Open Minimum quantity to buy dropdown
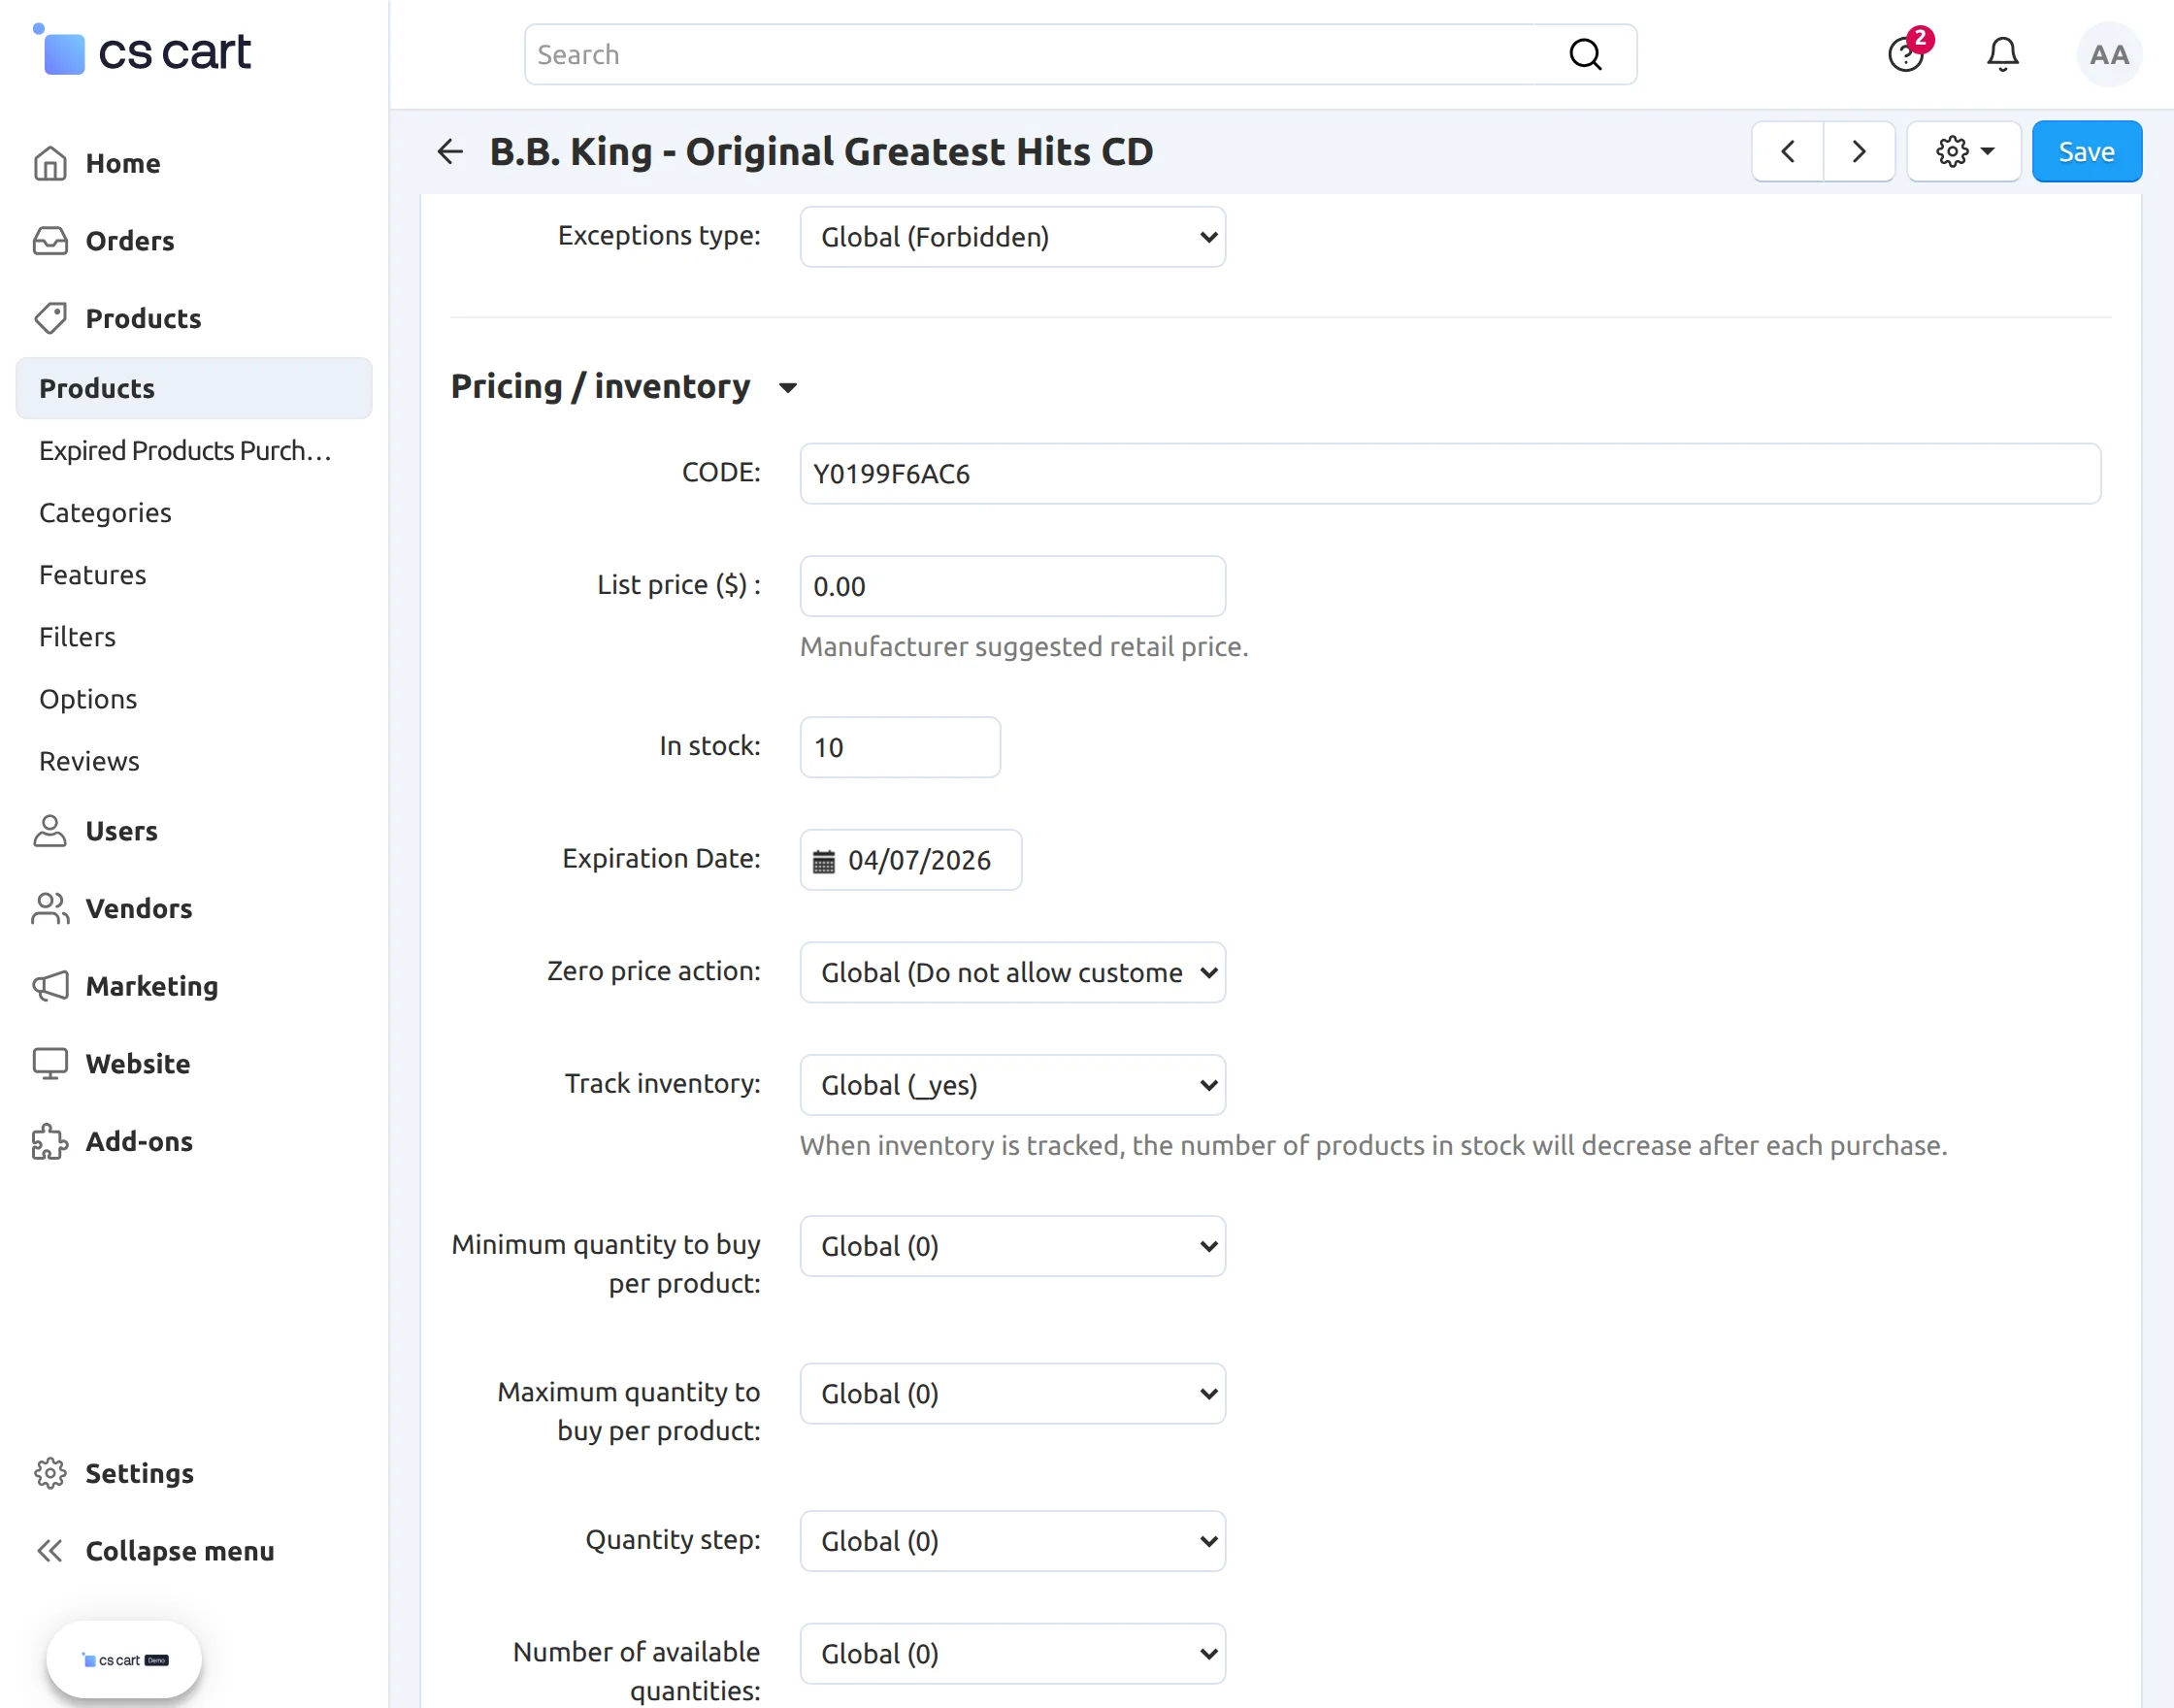This screenshot has width=2174, height=1708. pos(1012,1246)
